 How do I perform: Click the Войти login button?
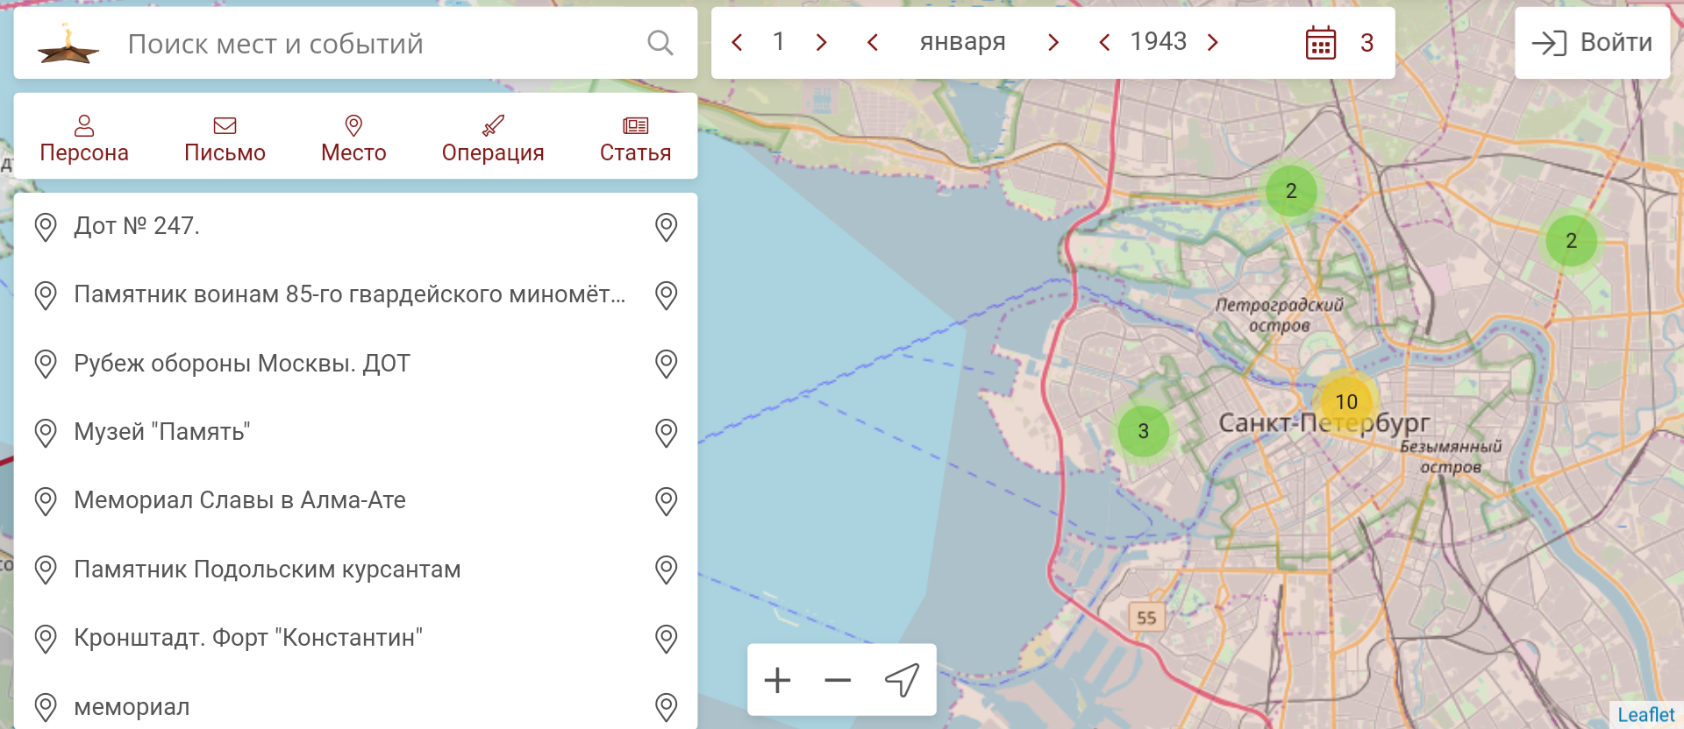[x=1592, y=43]
